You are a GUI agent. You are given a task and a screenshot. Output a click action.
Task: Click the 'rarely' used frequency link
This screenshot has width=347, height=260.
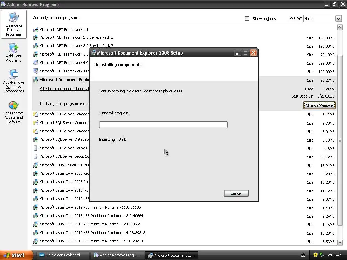tap(329, 89)
